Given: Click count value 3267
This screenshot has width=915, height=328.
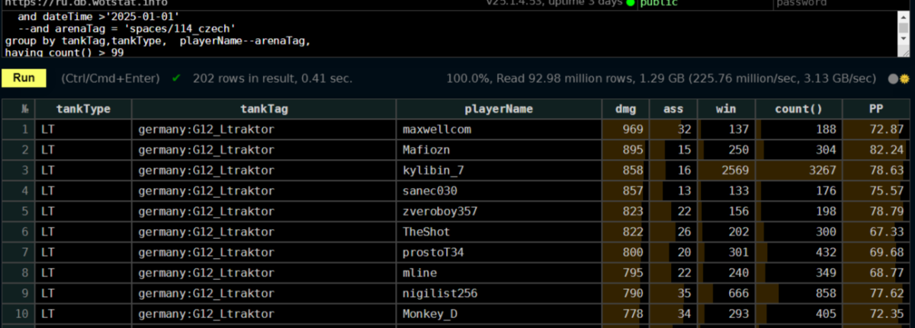Looking at the screenshot, I should point(823,170).
